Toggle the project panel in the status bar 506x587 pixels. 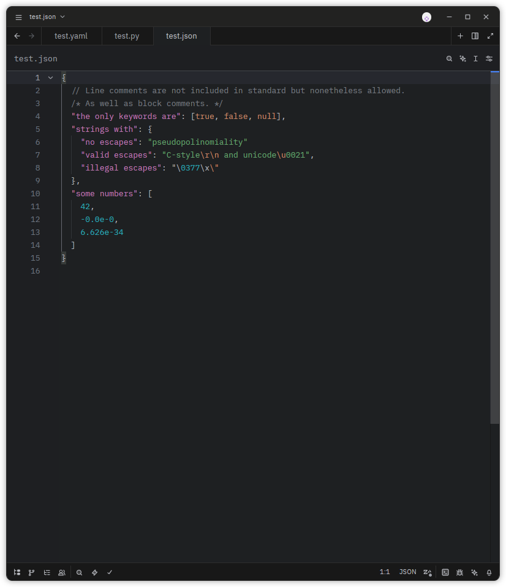pyautogui.click(x=17, y=572)
